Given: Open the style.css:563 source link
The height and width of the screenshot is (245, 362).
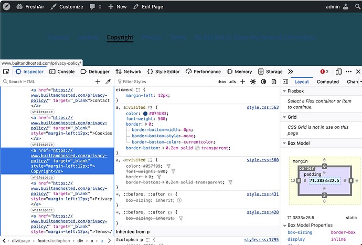Looking at the screenshot, I should pos(262,107).
